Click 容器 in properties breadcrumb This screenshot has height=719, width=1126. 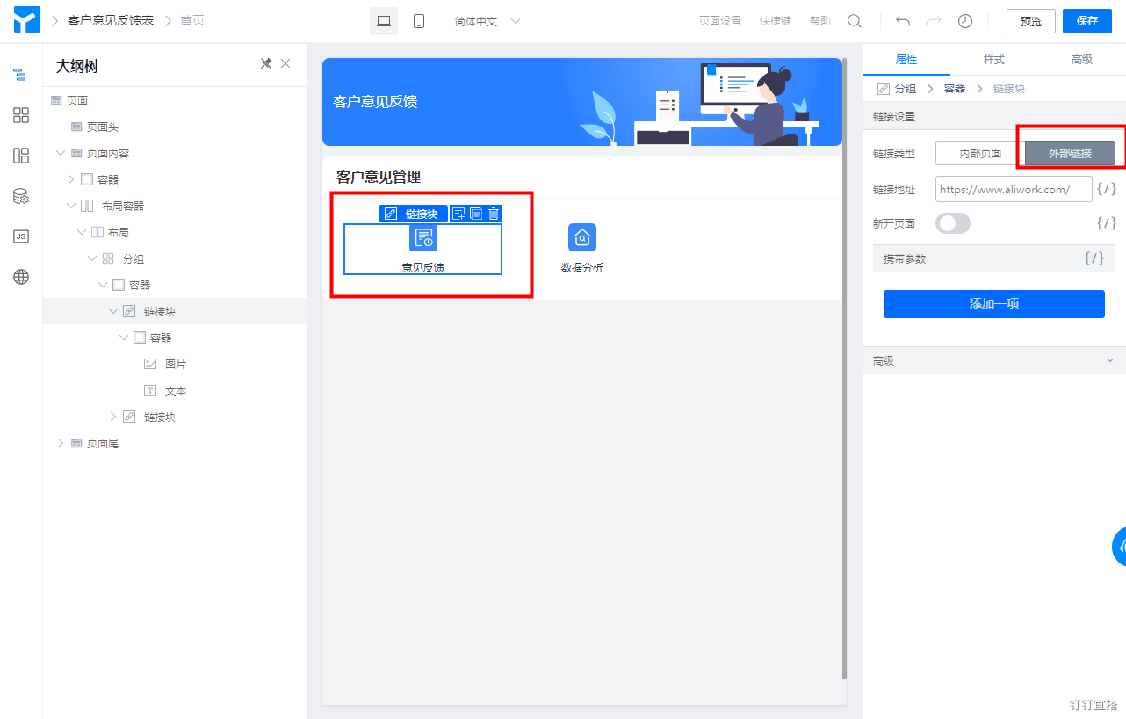[955, 89]
